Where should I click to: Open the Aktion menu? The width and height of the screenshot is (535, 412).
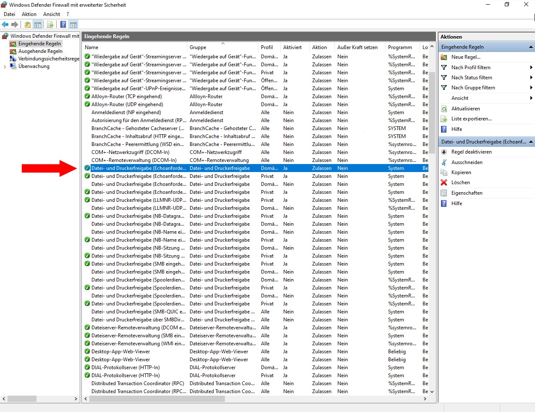click(29, 14)
